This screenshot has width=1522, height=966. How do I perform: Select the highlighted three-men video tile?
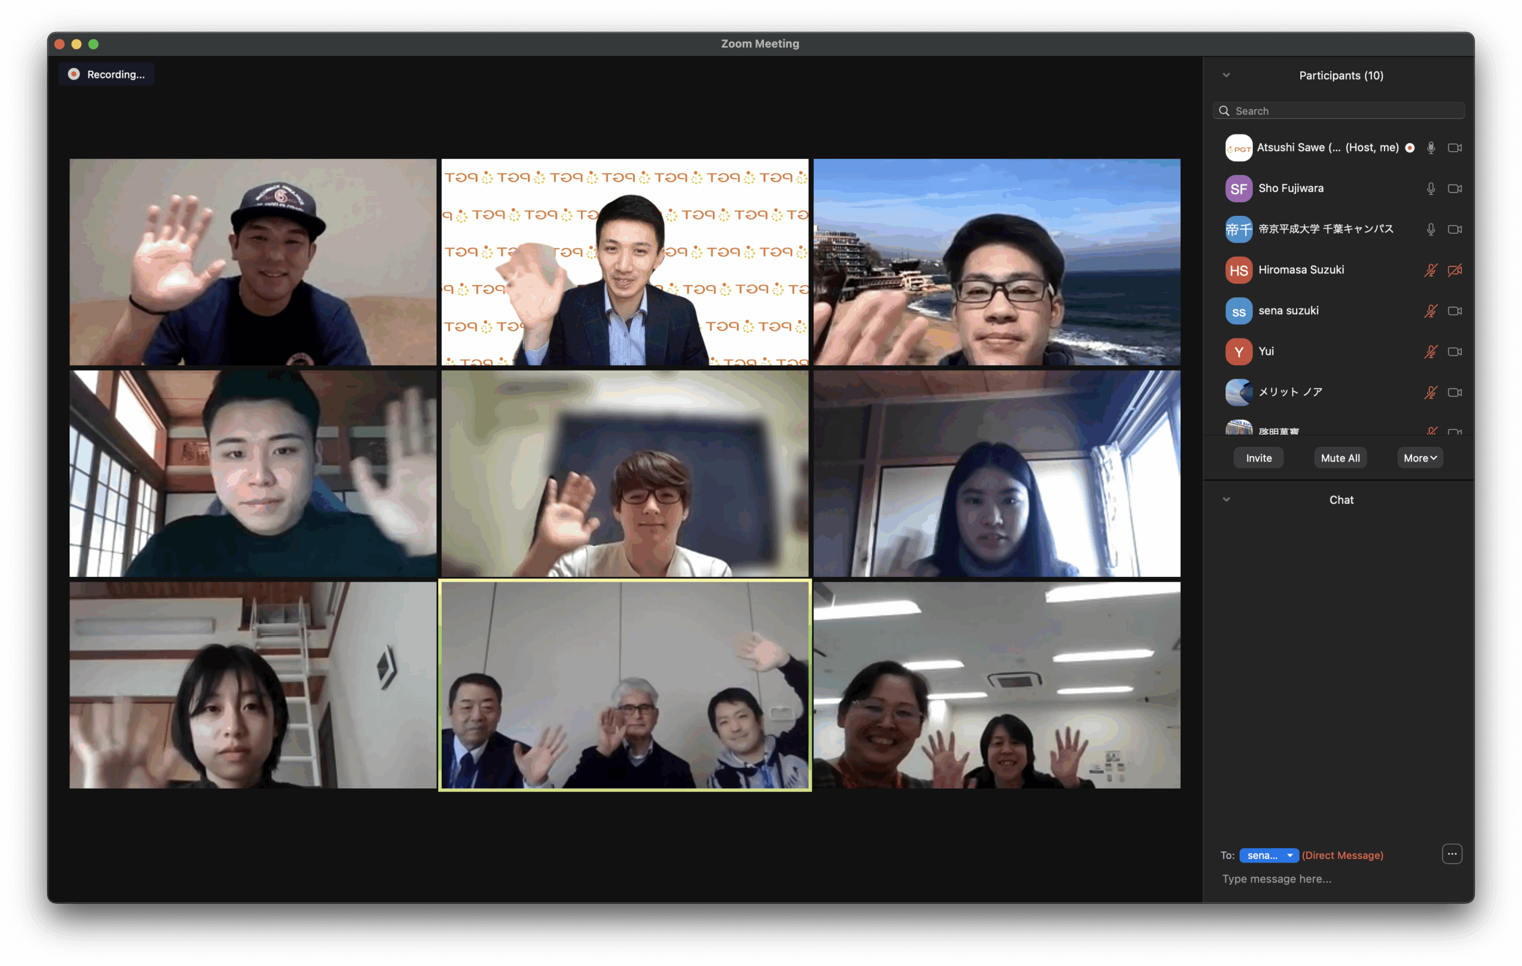click(x=624, y=685)
